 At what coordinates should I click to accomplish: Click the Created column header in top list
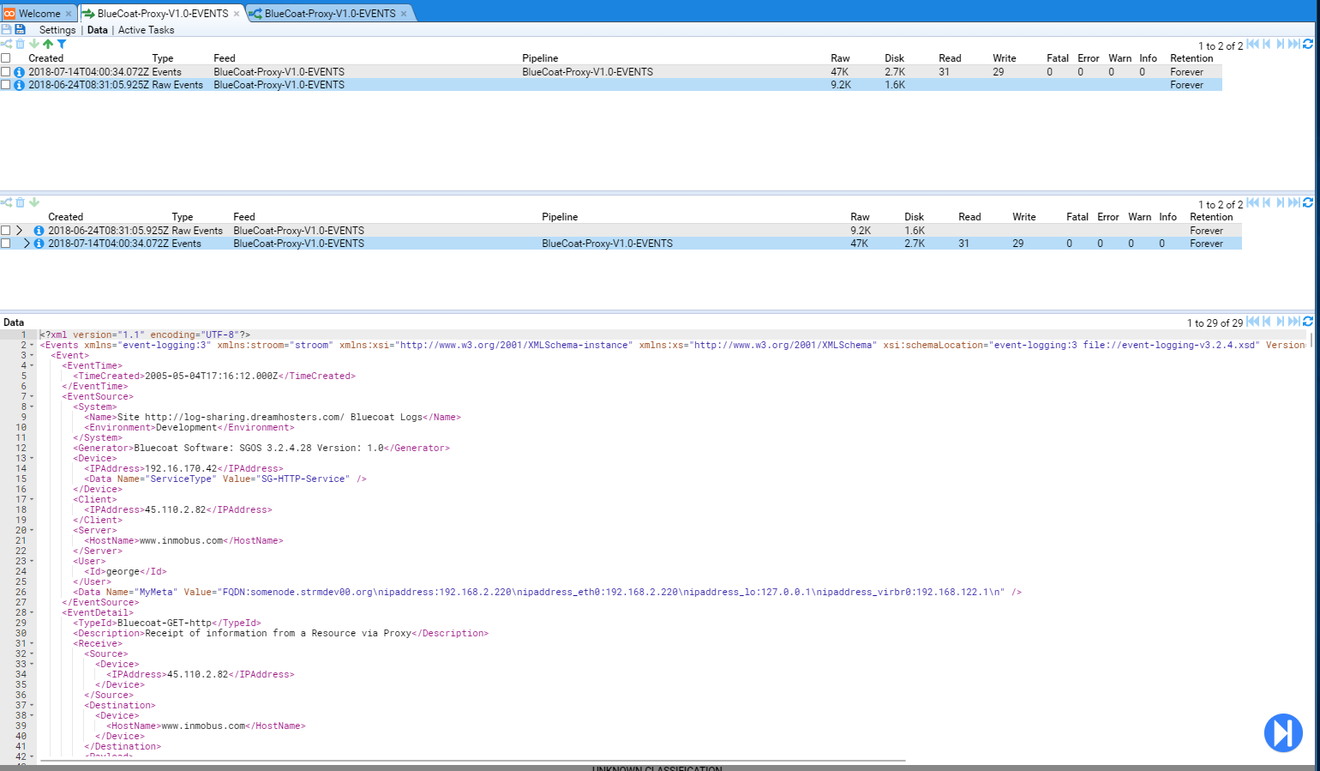[46, 58]
